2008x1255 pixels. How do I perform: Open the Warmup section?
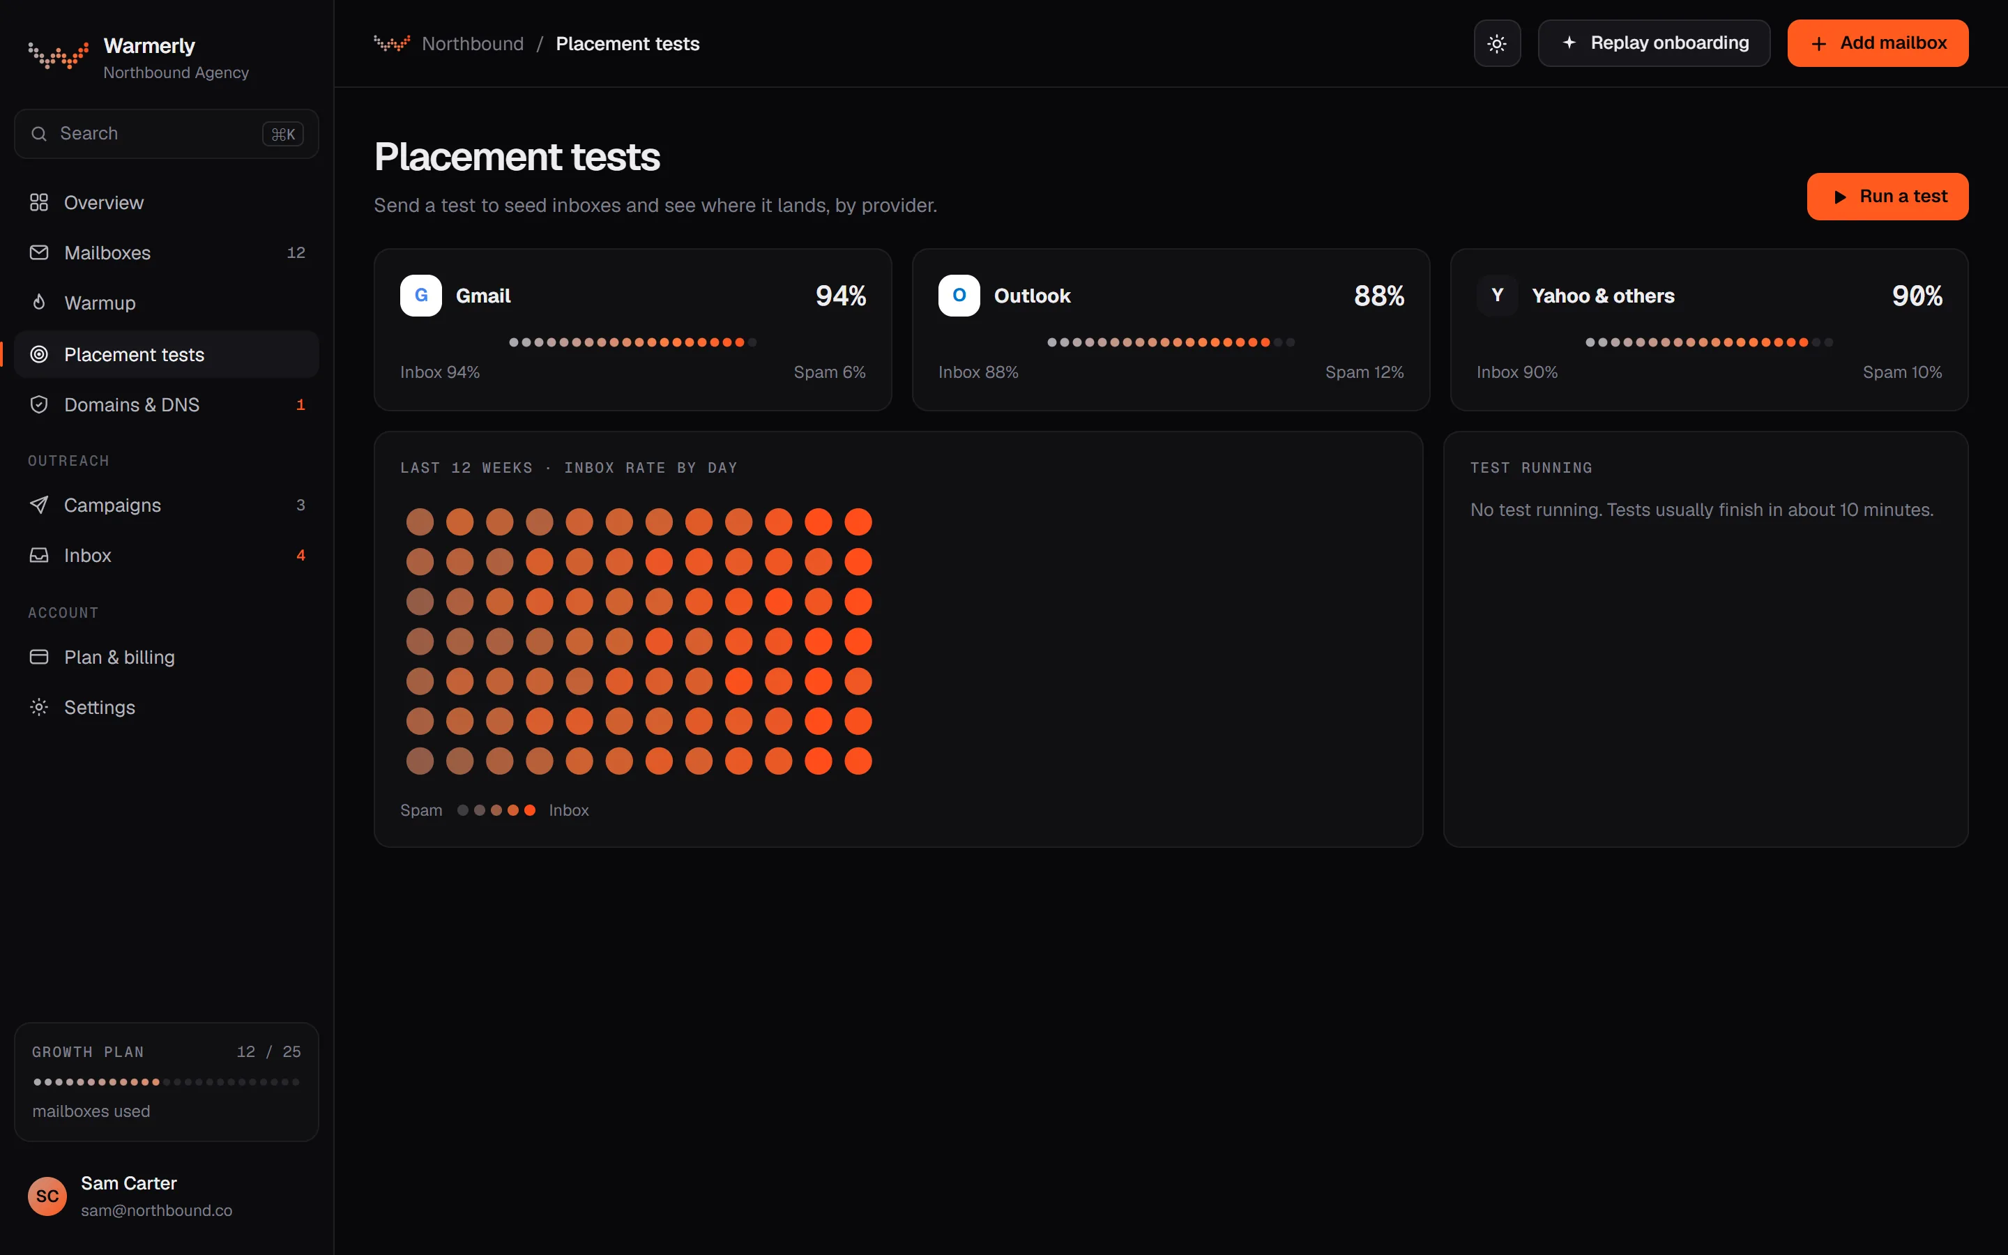(167, 303)
